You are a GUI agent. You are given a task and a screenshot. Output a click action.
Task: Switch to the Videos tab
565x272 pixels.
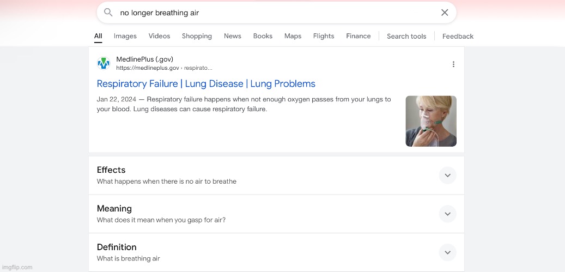coord(160,36)
